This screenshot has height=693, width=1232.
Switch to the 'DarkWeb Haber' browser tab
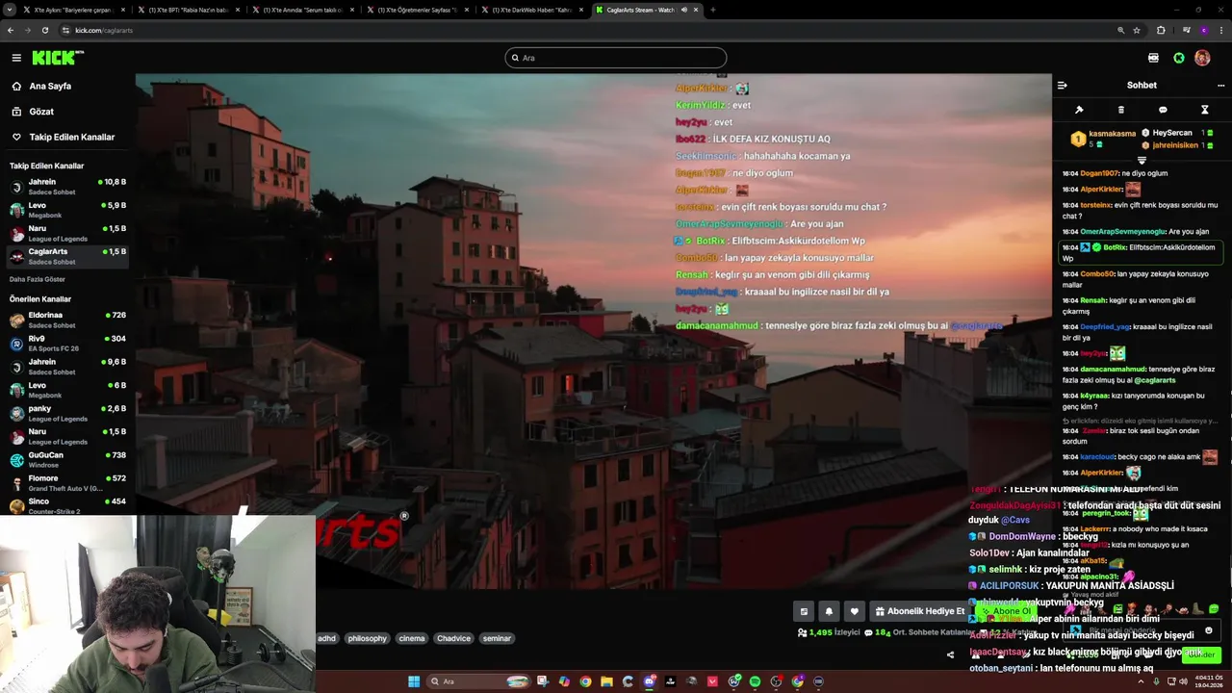tap(531, 10)
